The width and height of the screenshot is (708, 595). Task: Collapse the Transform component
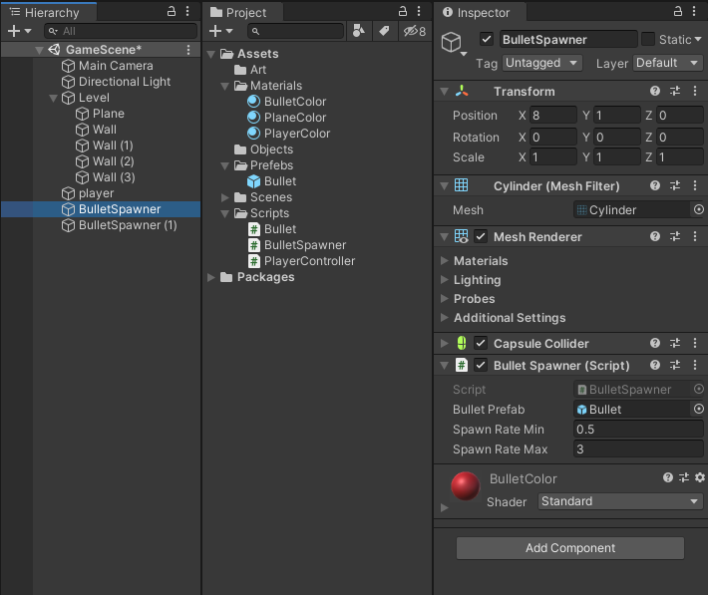[x=445, y=91]
